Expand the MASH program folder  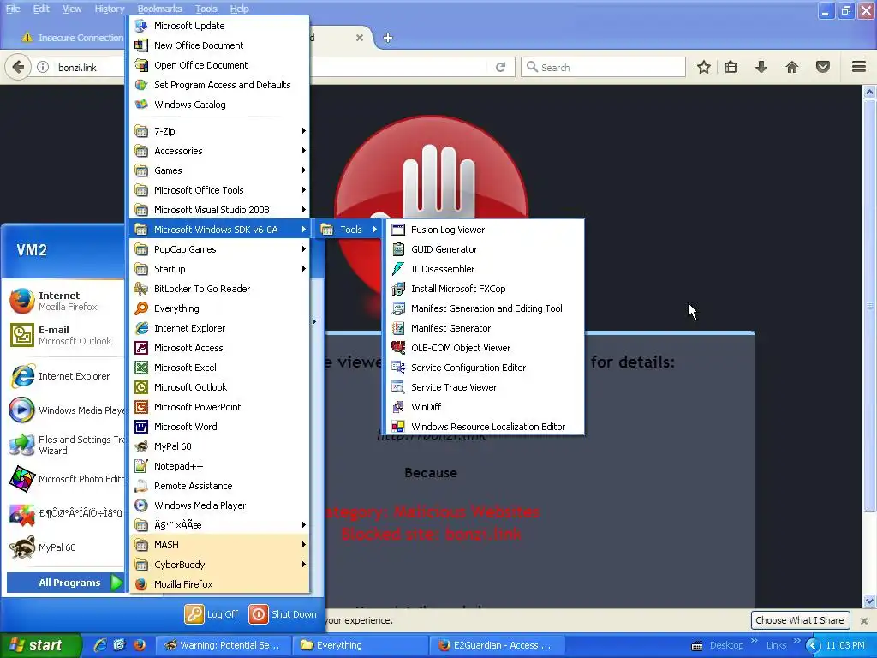click(219, 545)
